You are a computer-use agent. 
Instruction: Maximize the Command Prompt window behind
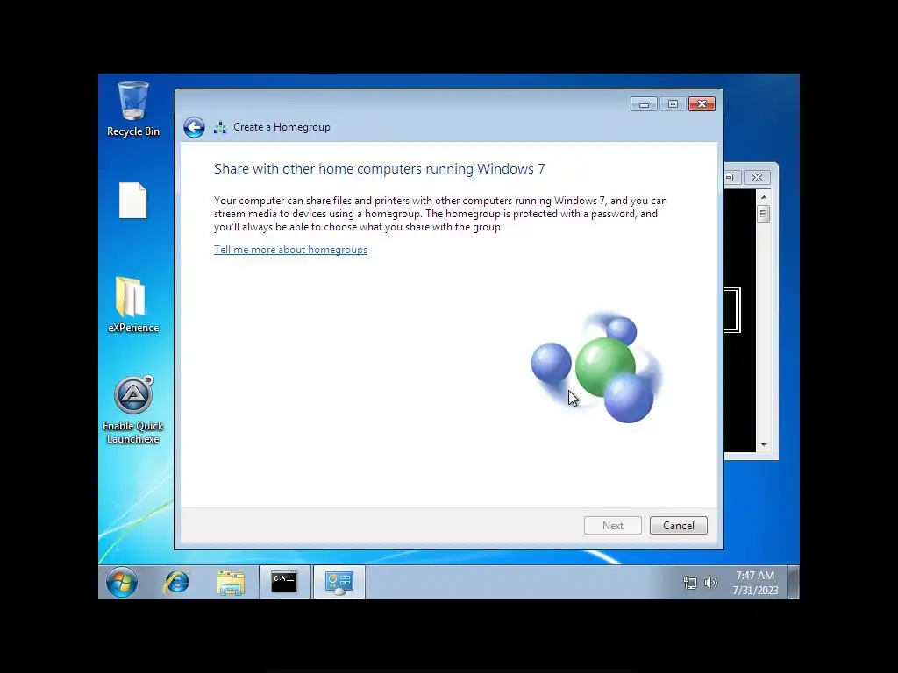tap(732, 177)
